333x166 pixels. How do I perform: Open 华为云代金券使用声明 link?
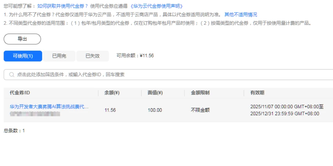157,6
